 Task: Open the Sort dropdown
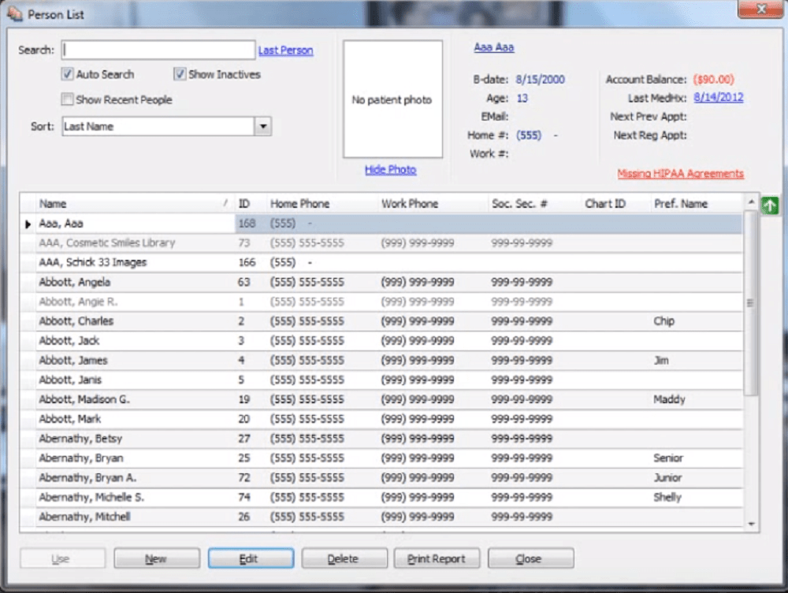[x=263, y=126]
